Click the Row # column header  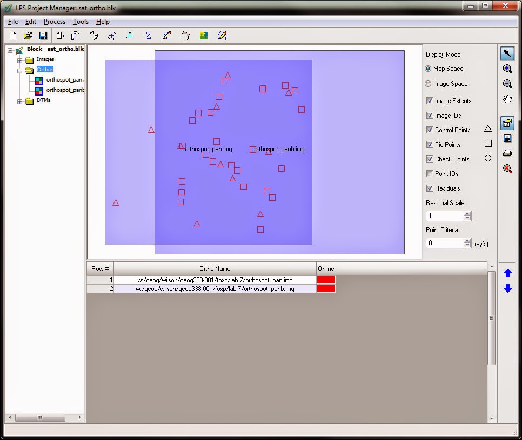coord(100,269)
